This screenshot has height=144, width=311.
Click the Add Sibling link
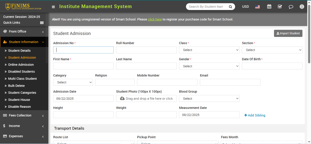[x=255, y=115]
